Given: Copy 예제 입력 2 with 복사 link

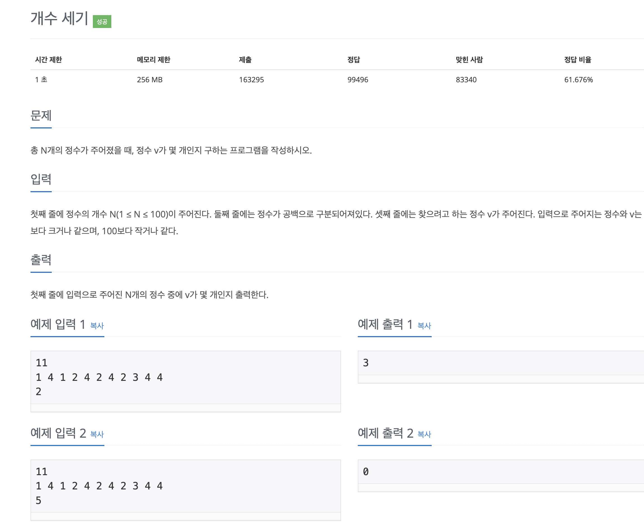Looking at the screenshot, I should [97, 435].
